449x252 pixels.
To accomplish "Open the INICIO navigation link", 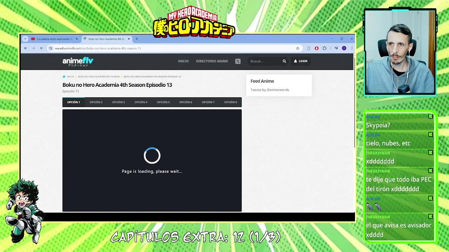I will click(183, 61).
